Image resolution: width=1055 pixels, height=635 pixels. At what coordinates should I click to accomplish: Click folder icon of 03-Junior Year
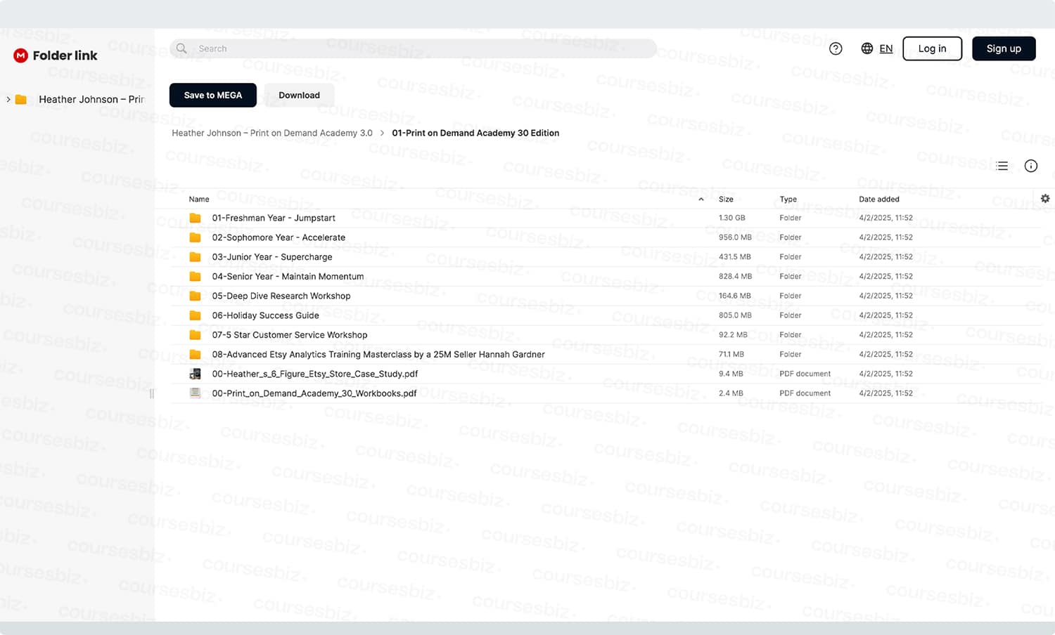(x=196, y=257)
